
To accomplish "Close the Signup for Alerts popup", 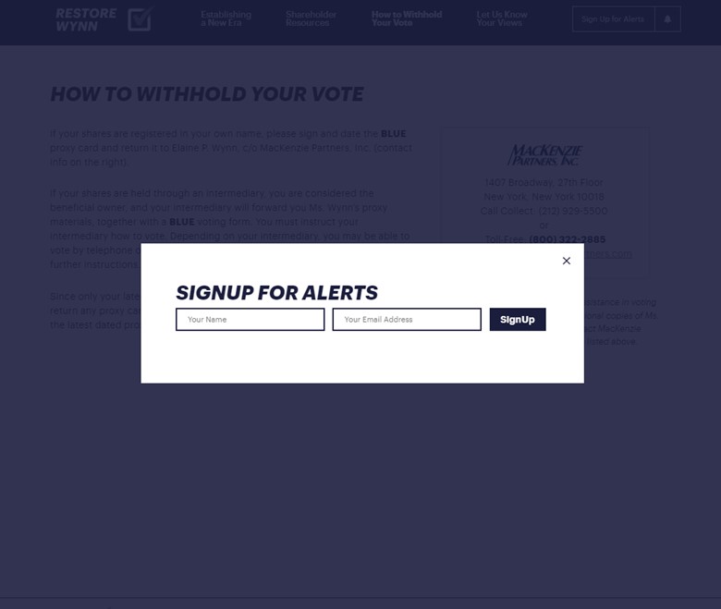I will pyautogui.click(x=567, y=261).
